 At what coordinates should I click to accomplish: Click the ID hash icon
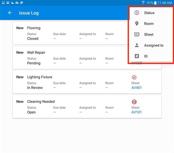click(x=137, y=56)
